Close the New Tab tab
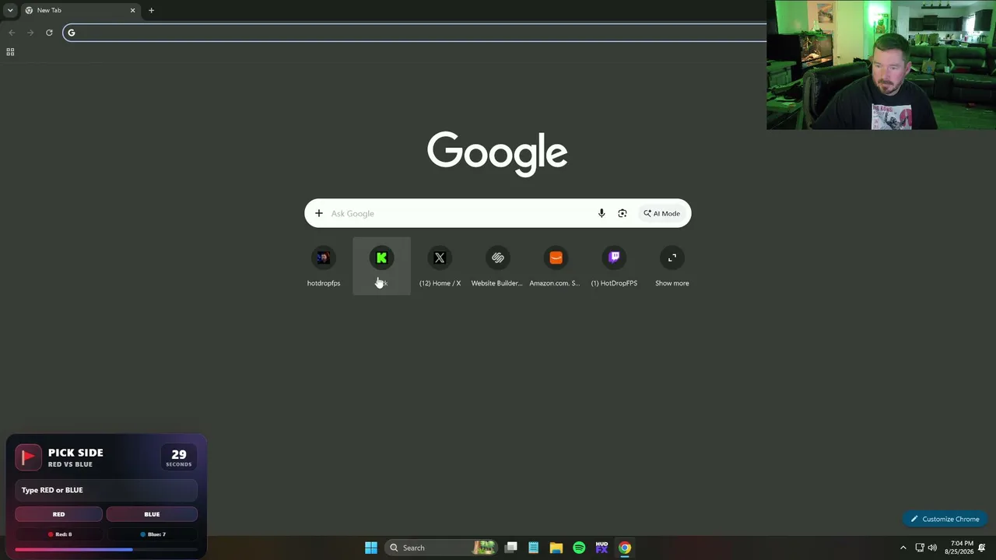996x560 pixels. pyautogui.click(x=132, y=10)
